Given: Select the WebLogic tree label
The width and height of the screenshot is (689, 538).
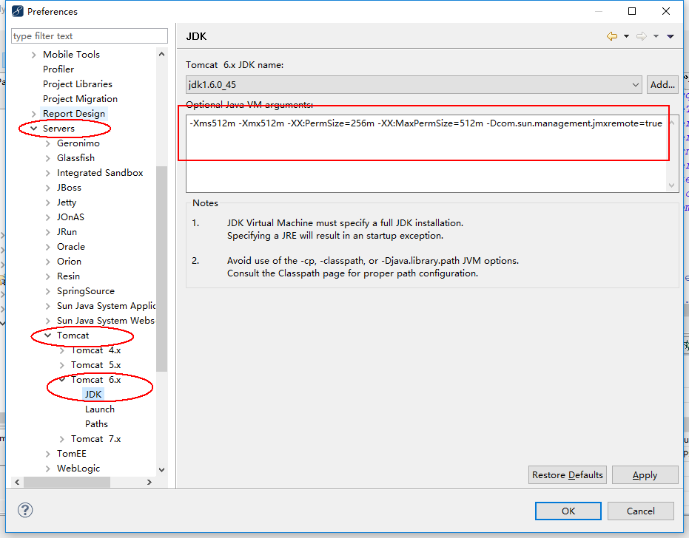Looking at the screenshot, I should tap(78, 469).
